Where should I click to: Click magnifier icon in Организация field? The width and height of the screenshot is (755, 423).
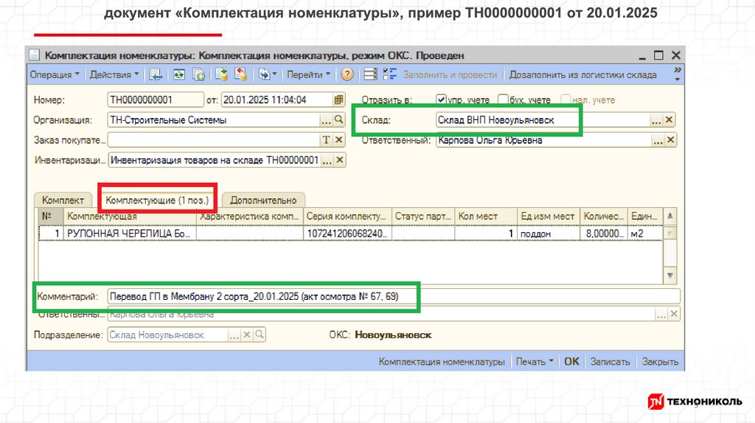pyautogui.click(x=339, y=120)
